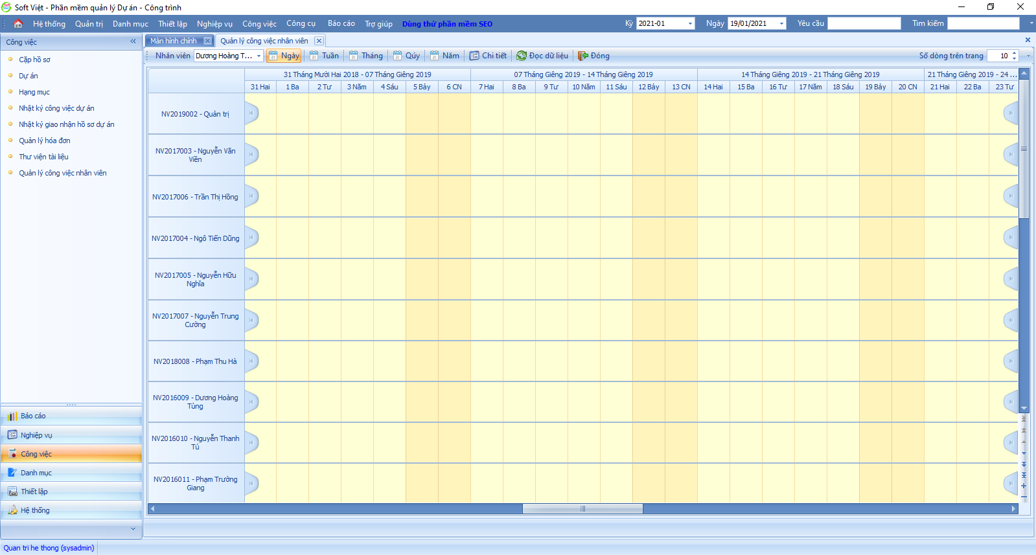The width and height of the screenshot is (1036, 555).
Task: Collapse the Công việc side panel
Action: coord(133,41)
